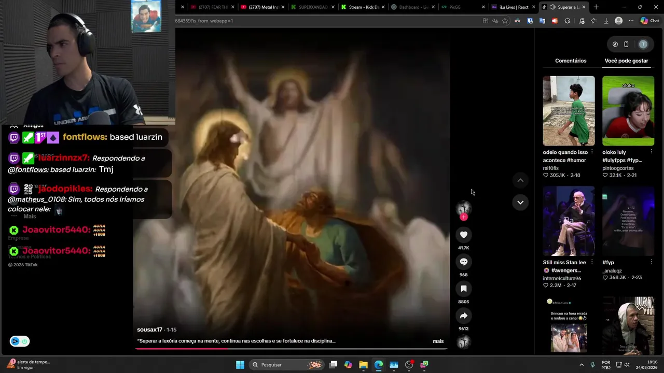Go to next video with down chevron
664x373 pixels.
click(520, 202)
